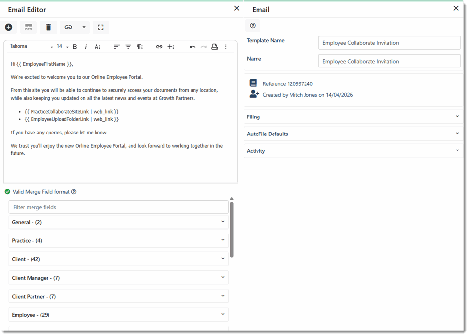Image resolution: width=467 pixels, height=334 pixels.
Task: Expand the Client Manager - (7) merge fields
Action: (118, 278)
